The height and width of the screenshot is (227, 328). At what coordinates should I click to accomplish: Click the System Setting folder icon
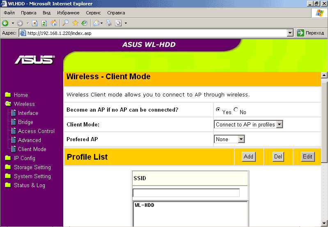click(8, 176)
